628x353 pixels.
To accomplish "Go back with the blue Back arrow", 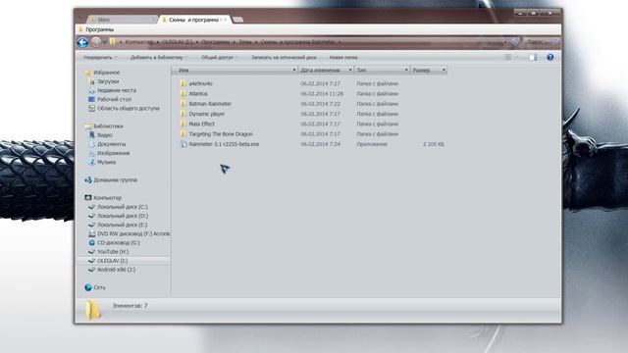I will (82, 42).
